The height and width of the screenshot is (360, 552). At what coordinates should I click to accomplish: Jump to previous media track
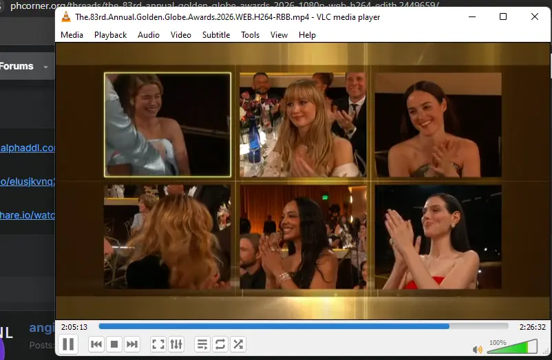[x=96, y=344]
